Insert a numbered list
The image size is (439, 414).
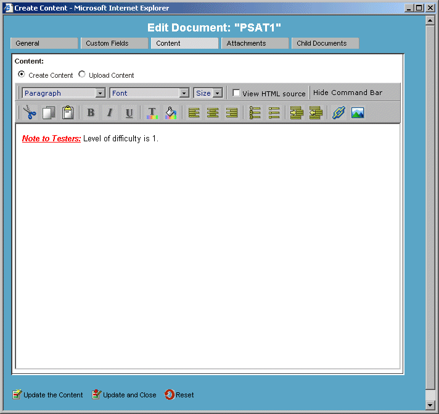[255, 113]
